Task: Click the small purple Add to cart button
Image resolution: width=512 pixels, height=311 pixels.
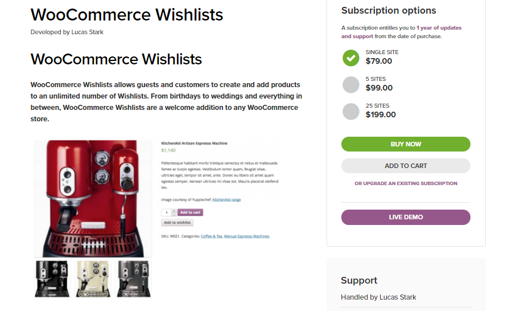Action: [x=190, y=212]
